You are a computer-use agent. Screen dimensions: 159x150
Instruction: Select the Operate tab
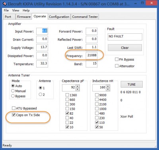[40, 16]
